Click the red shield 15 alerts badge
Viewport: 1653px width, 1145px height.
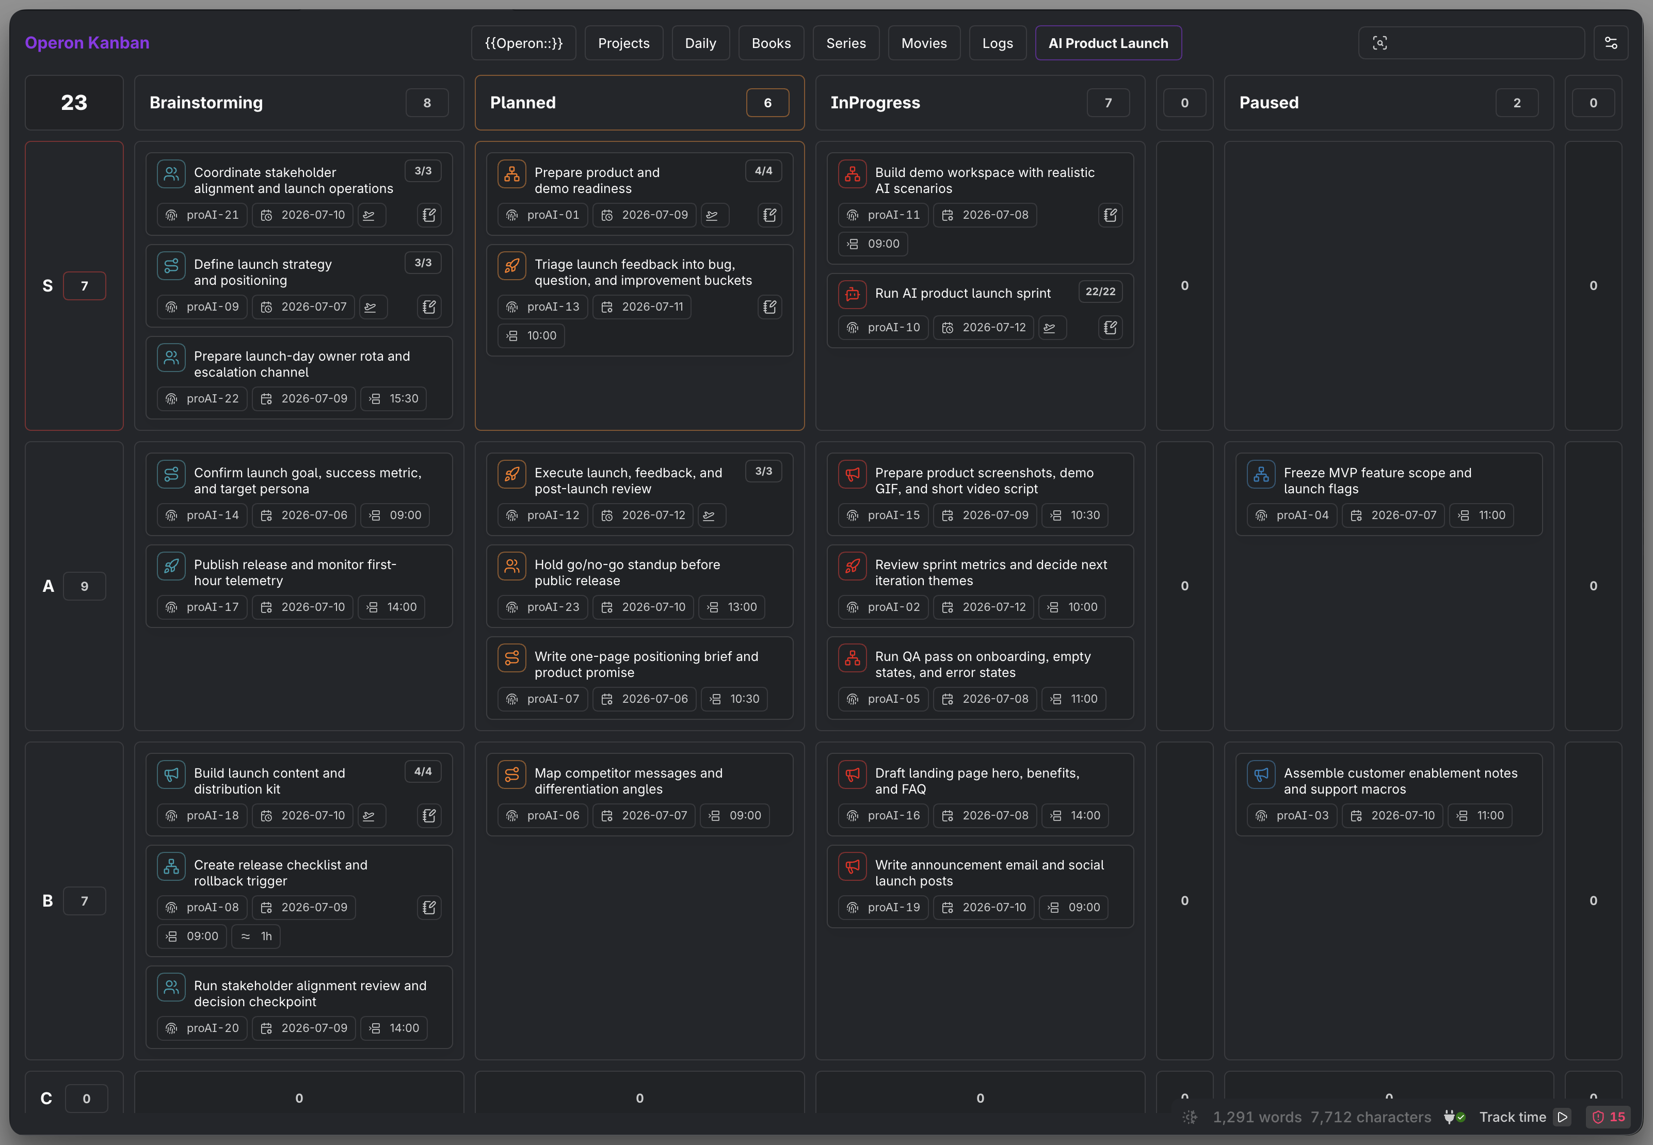tap(1608, 1117)
